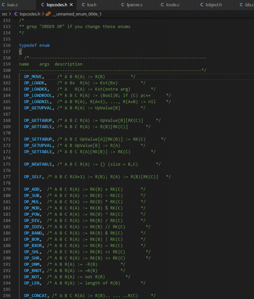Click the OP_MOD identifier
The height and width of the screenshot is (299, 254).
[x=32, y=208]
